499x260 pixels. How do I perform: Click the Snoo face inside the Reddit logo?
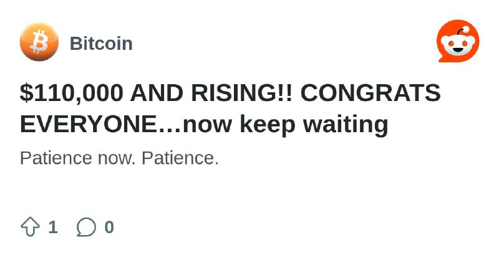(458, 44)
